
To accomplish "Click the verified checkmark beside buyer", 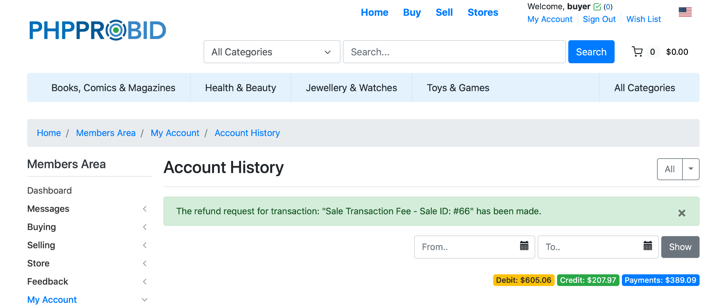I will point(597,7).
